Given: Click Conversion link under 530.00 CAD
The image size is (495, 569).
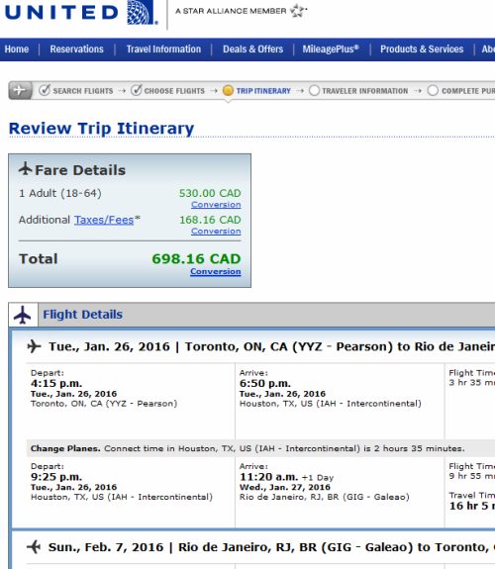Looking at the screenshot, I should (x=216, y=205).
